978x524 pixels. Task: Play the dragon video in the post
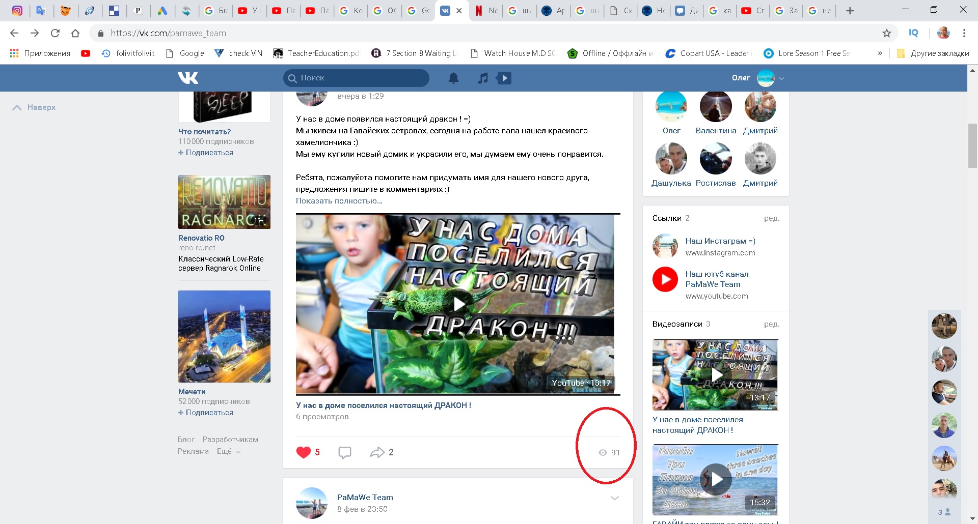pyautogui.click(x=459, y=304)
